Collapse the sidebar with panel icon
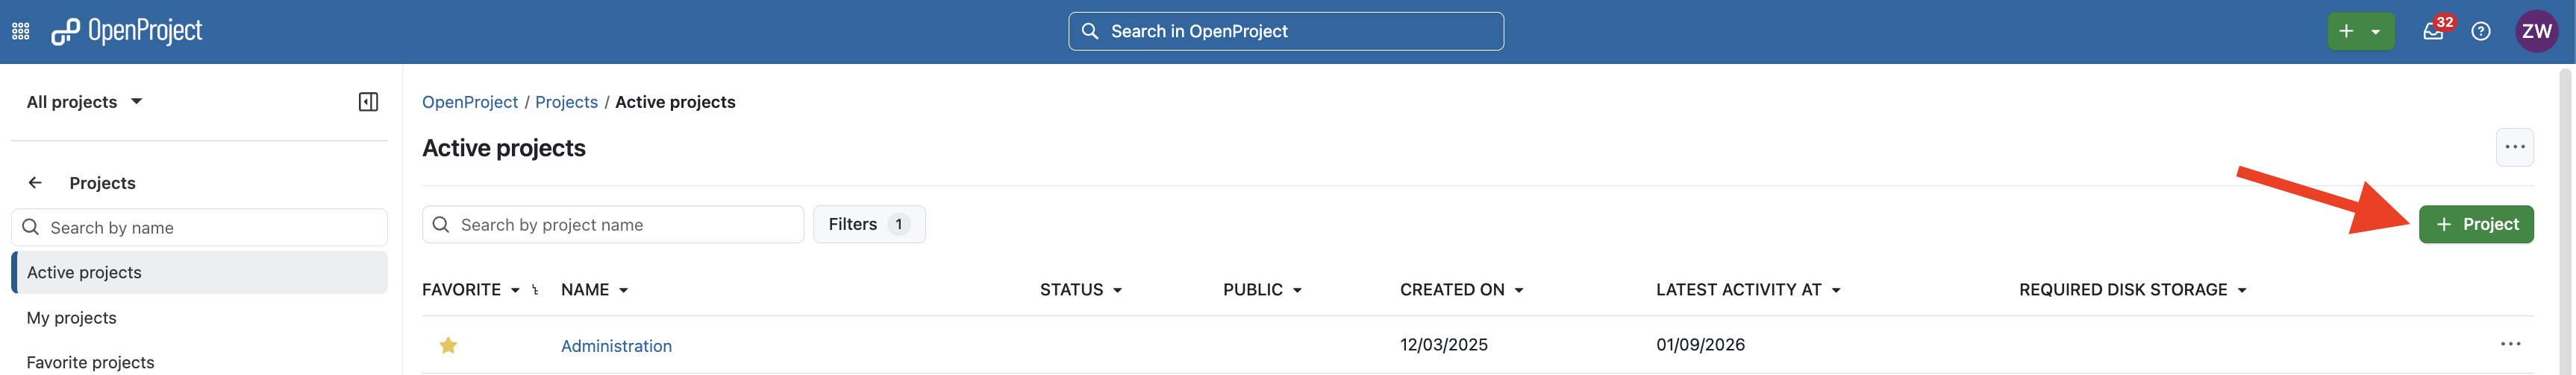 (368, 102)
